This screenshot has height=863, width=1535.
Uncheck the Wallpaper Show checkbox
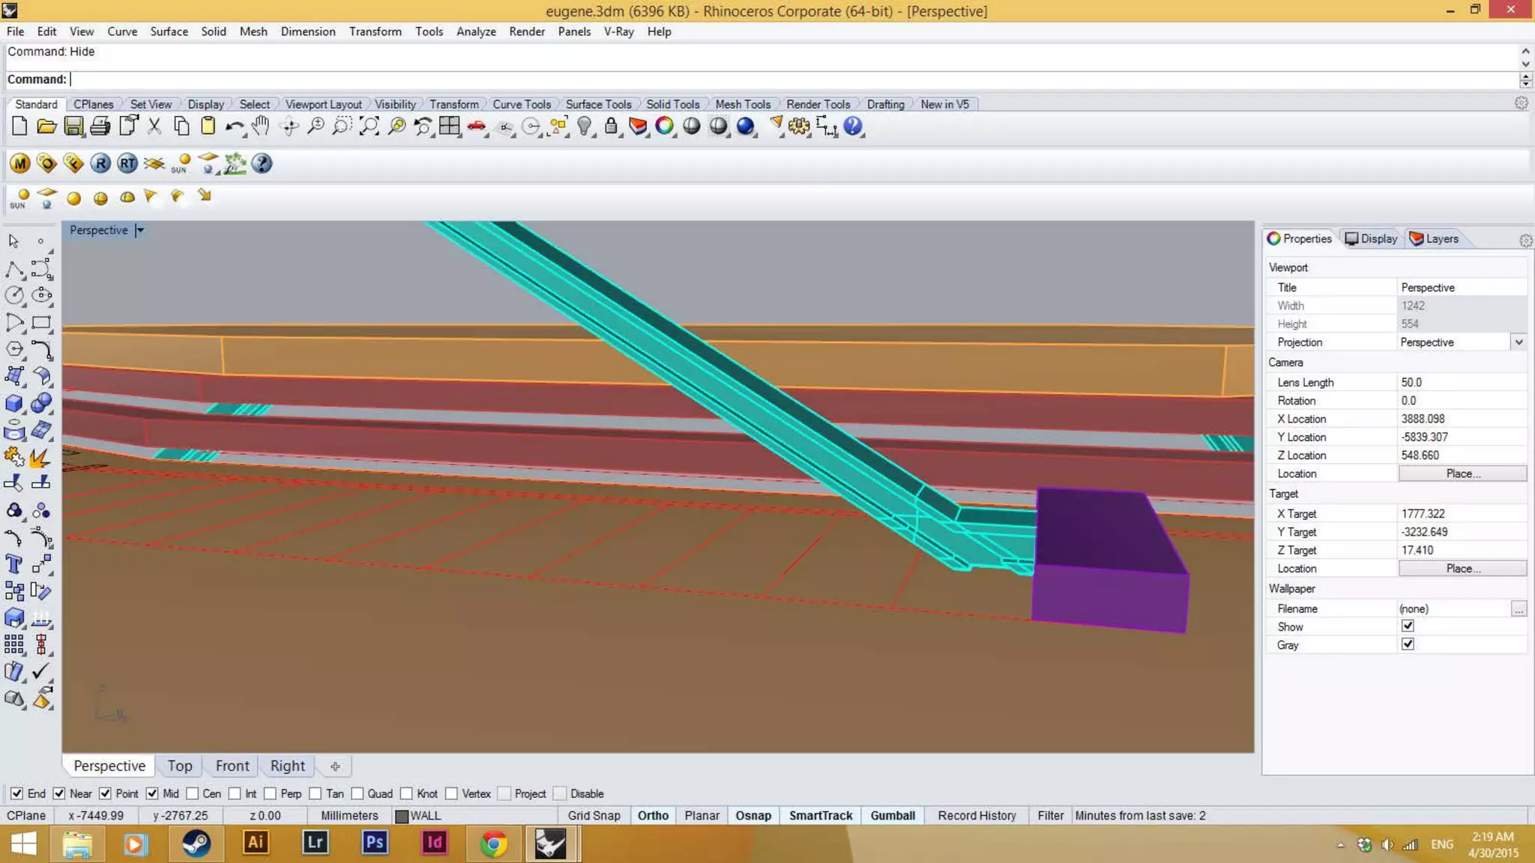point(1408,626)
